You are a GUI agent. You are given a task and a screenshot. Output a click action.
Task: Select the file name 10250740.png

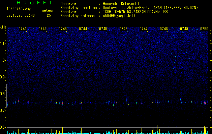(x=19, y=9)
